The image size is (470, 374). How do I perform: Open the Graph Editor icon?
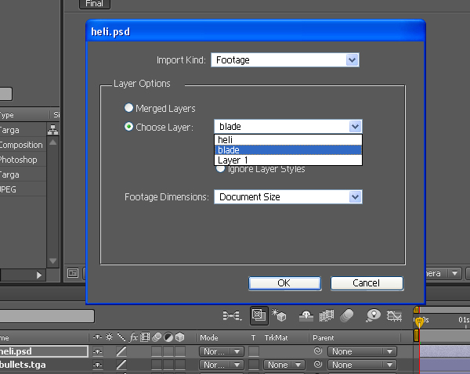pyautogui.click(x=394, y=315)
